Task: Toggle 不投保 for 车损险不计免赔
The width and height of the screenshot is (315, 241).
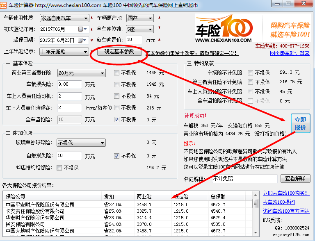Action: [x=250, y=73]
